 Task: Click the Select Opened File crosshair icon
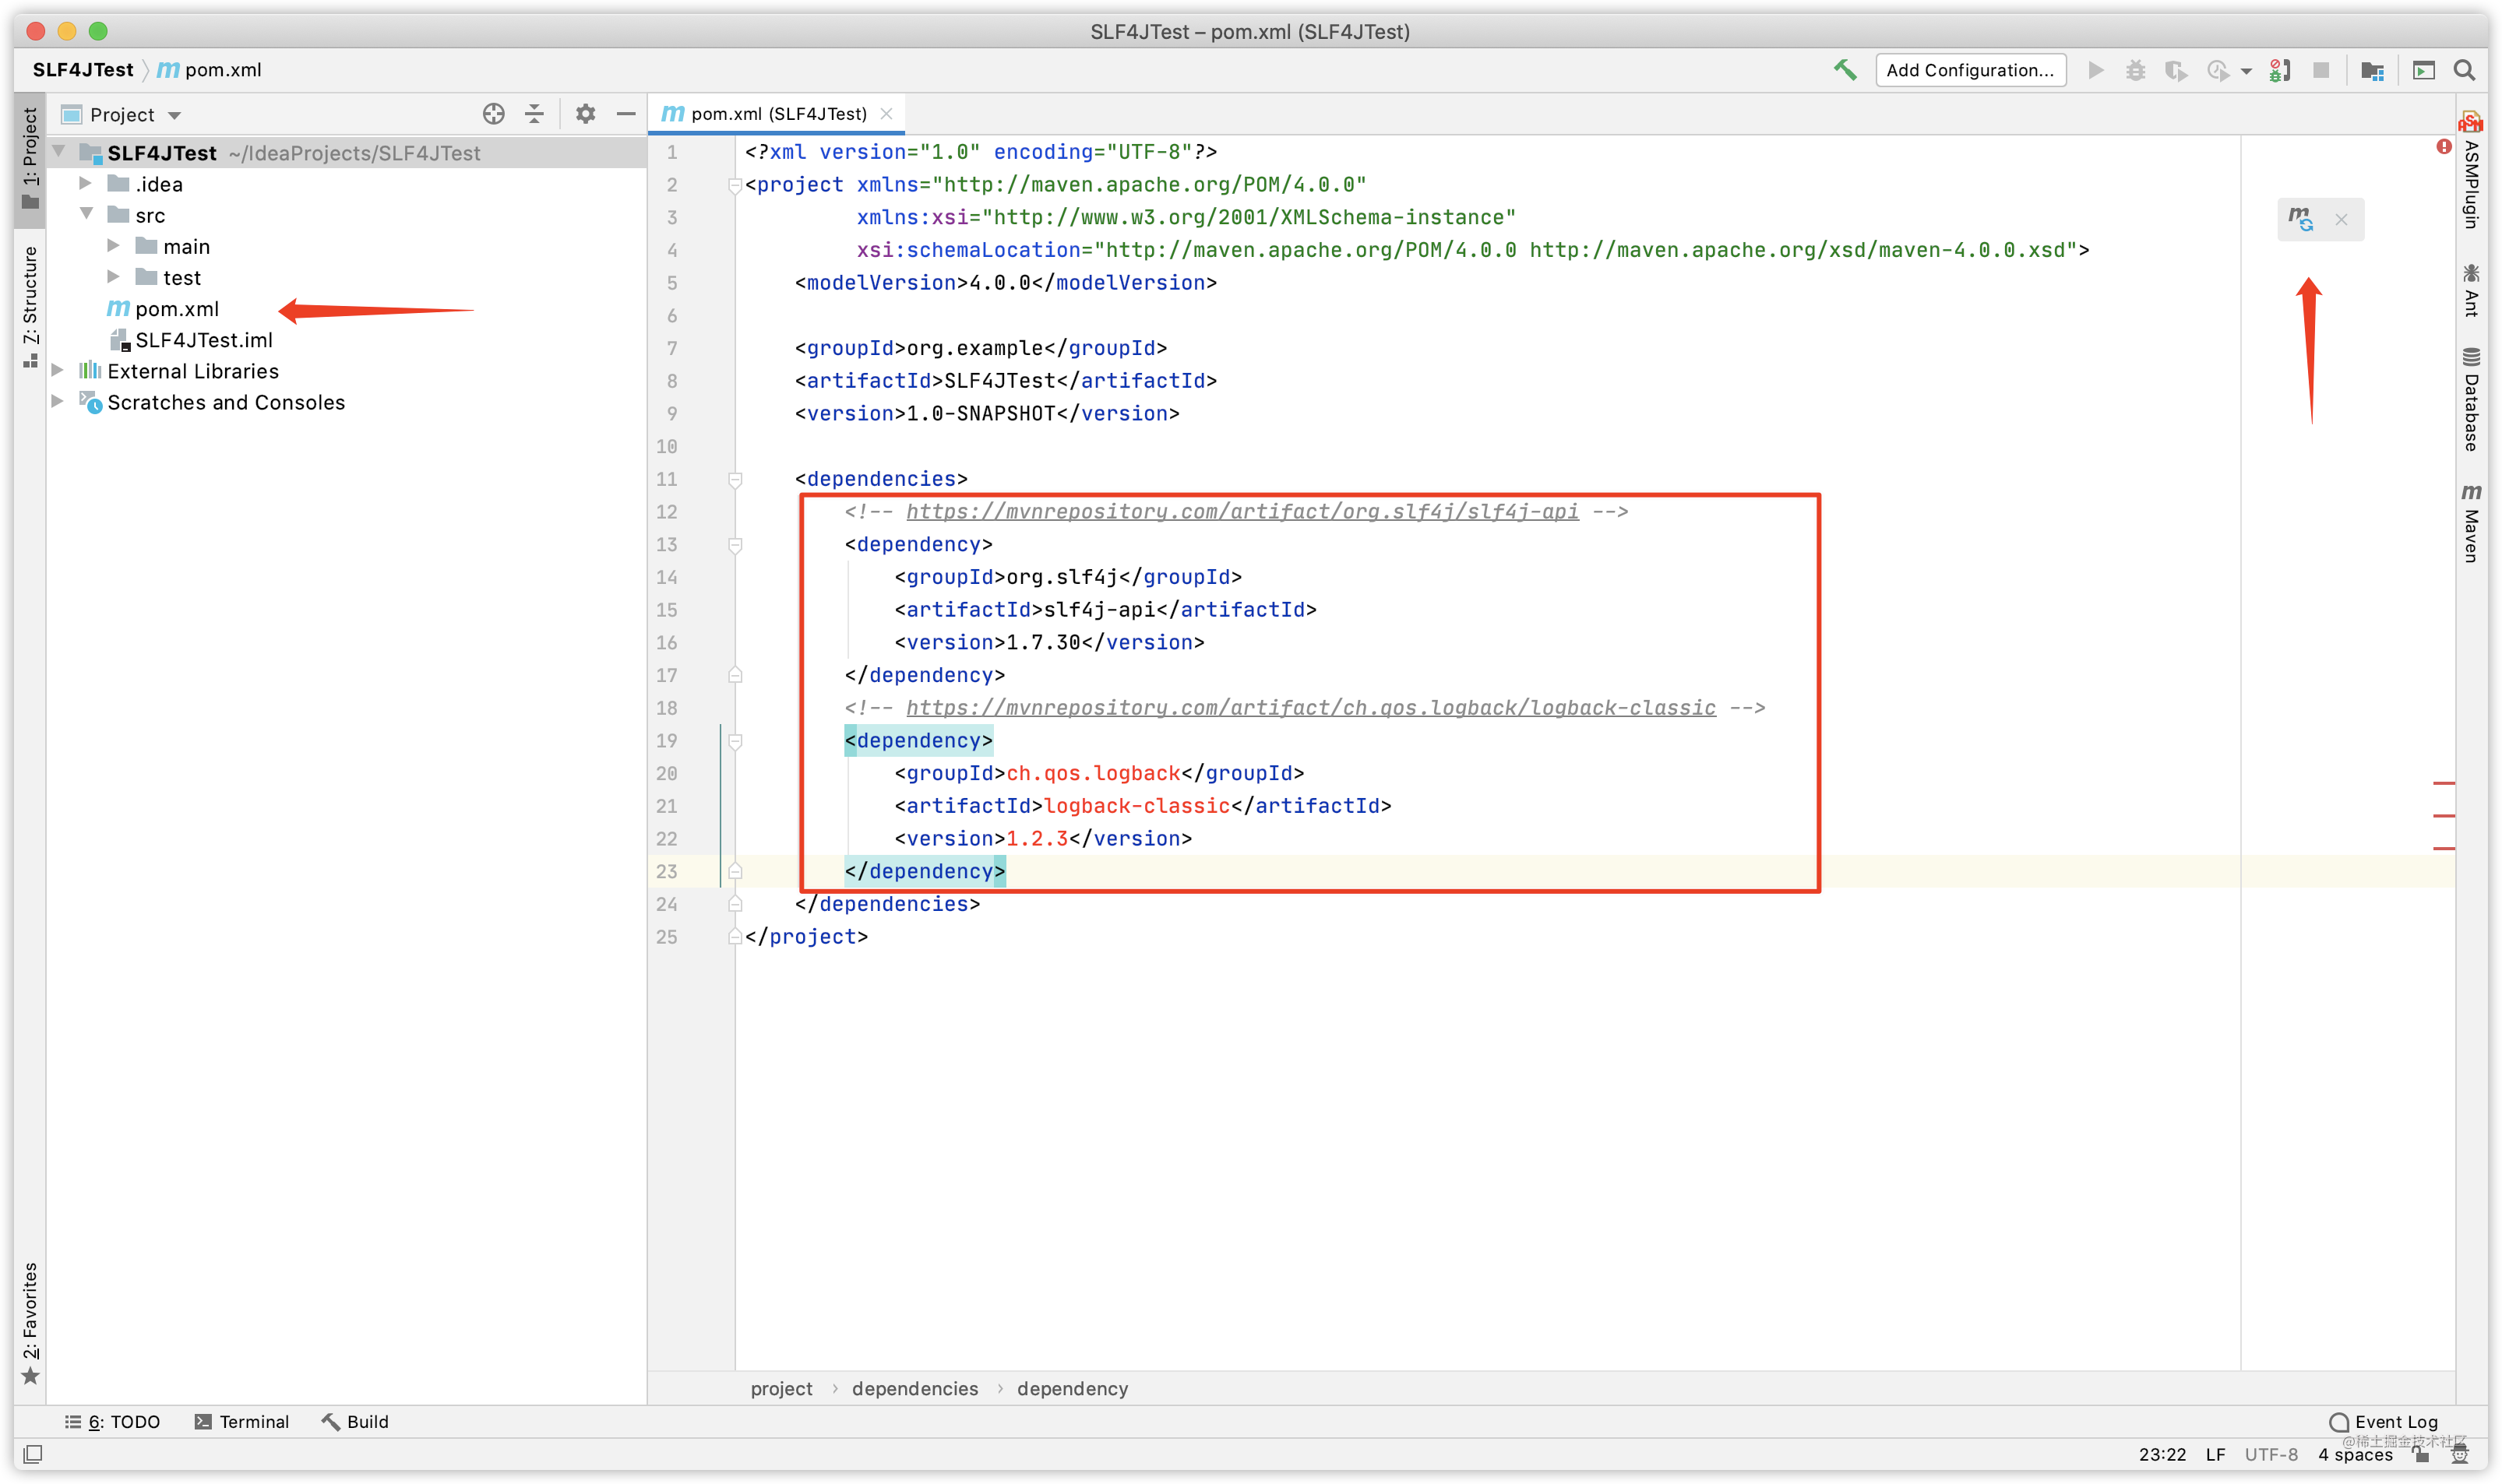click(x=492, y=113)
